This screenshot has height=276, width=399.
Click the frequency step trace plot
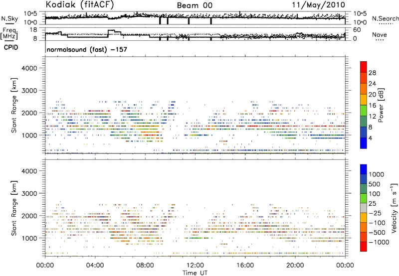195,34
